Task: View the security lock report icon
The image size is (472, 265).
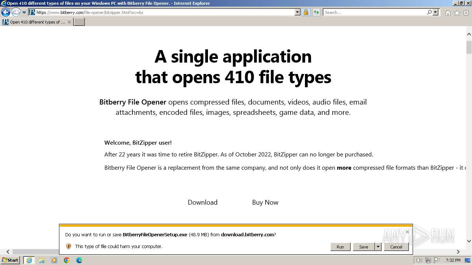Action: tap(306, 12)
